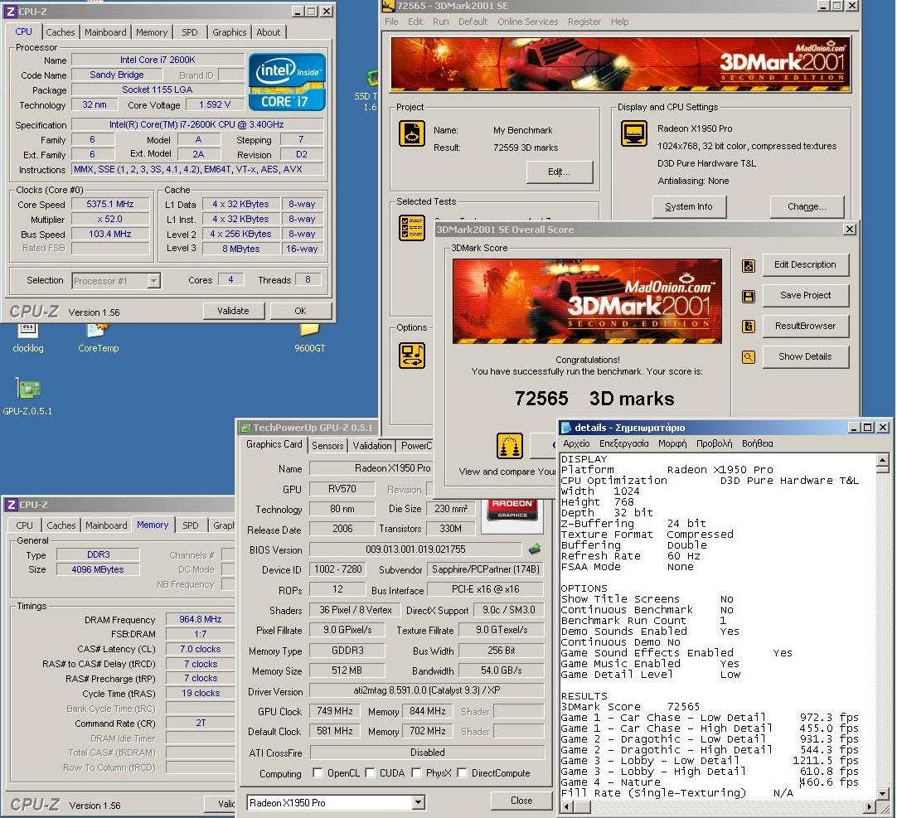The width and height of the screenshot is (897, 818).
Task: Click the title bar icon of the CPU-Z Memory window
Action: coord(10,505)
